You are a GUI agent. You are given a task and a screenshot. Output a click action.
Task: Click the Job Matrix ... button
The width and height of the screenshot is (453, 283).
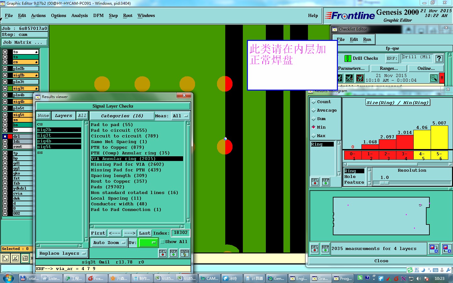click(25, 42)
